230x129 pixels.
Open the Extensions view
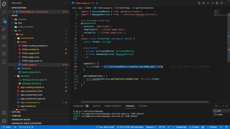(x=4, y=37)
